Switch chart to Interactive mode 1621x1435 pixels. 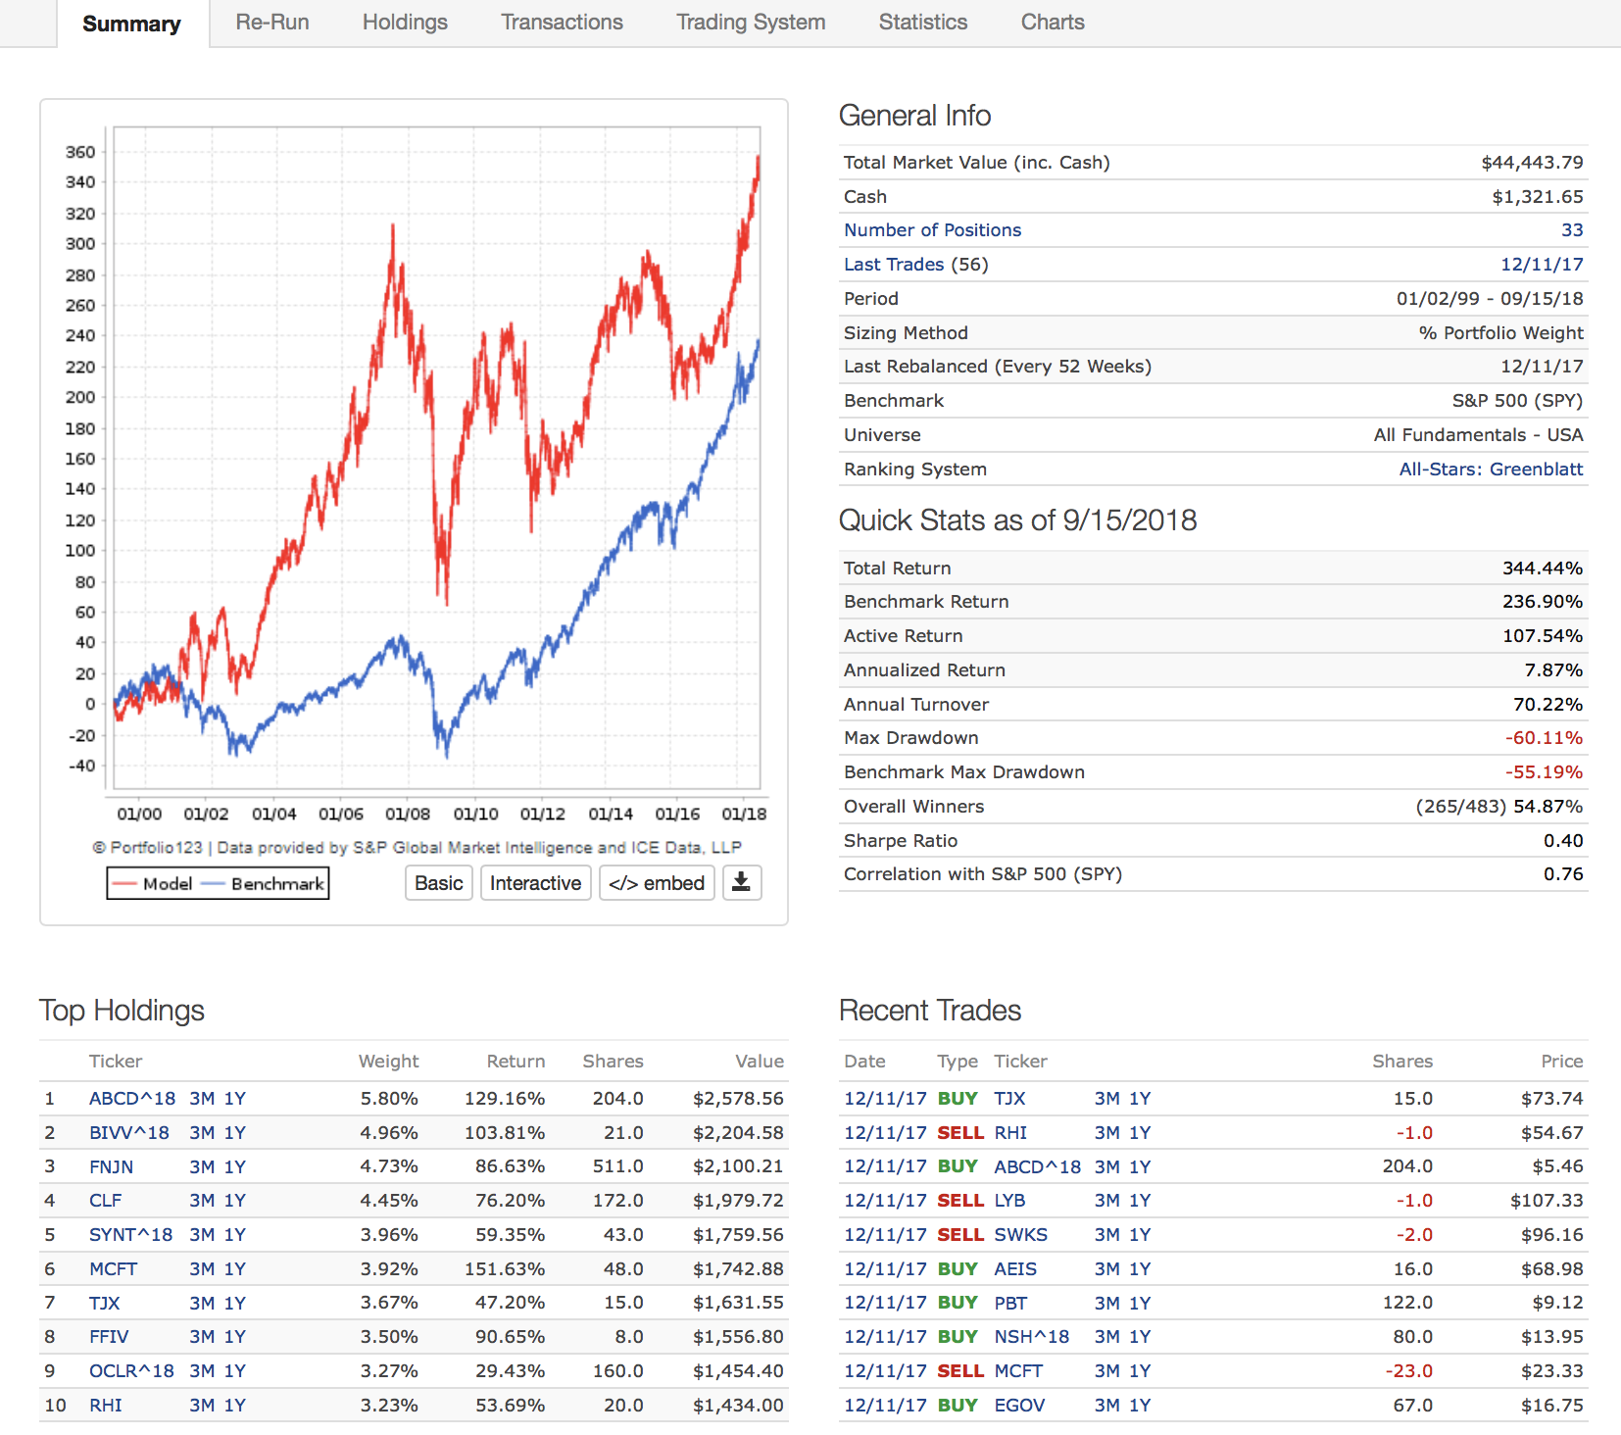(x=535, y=883)
